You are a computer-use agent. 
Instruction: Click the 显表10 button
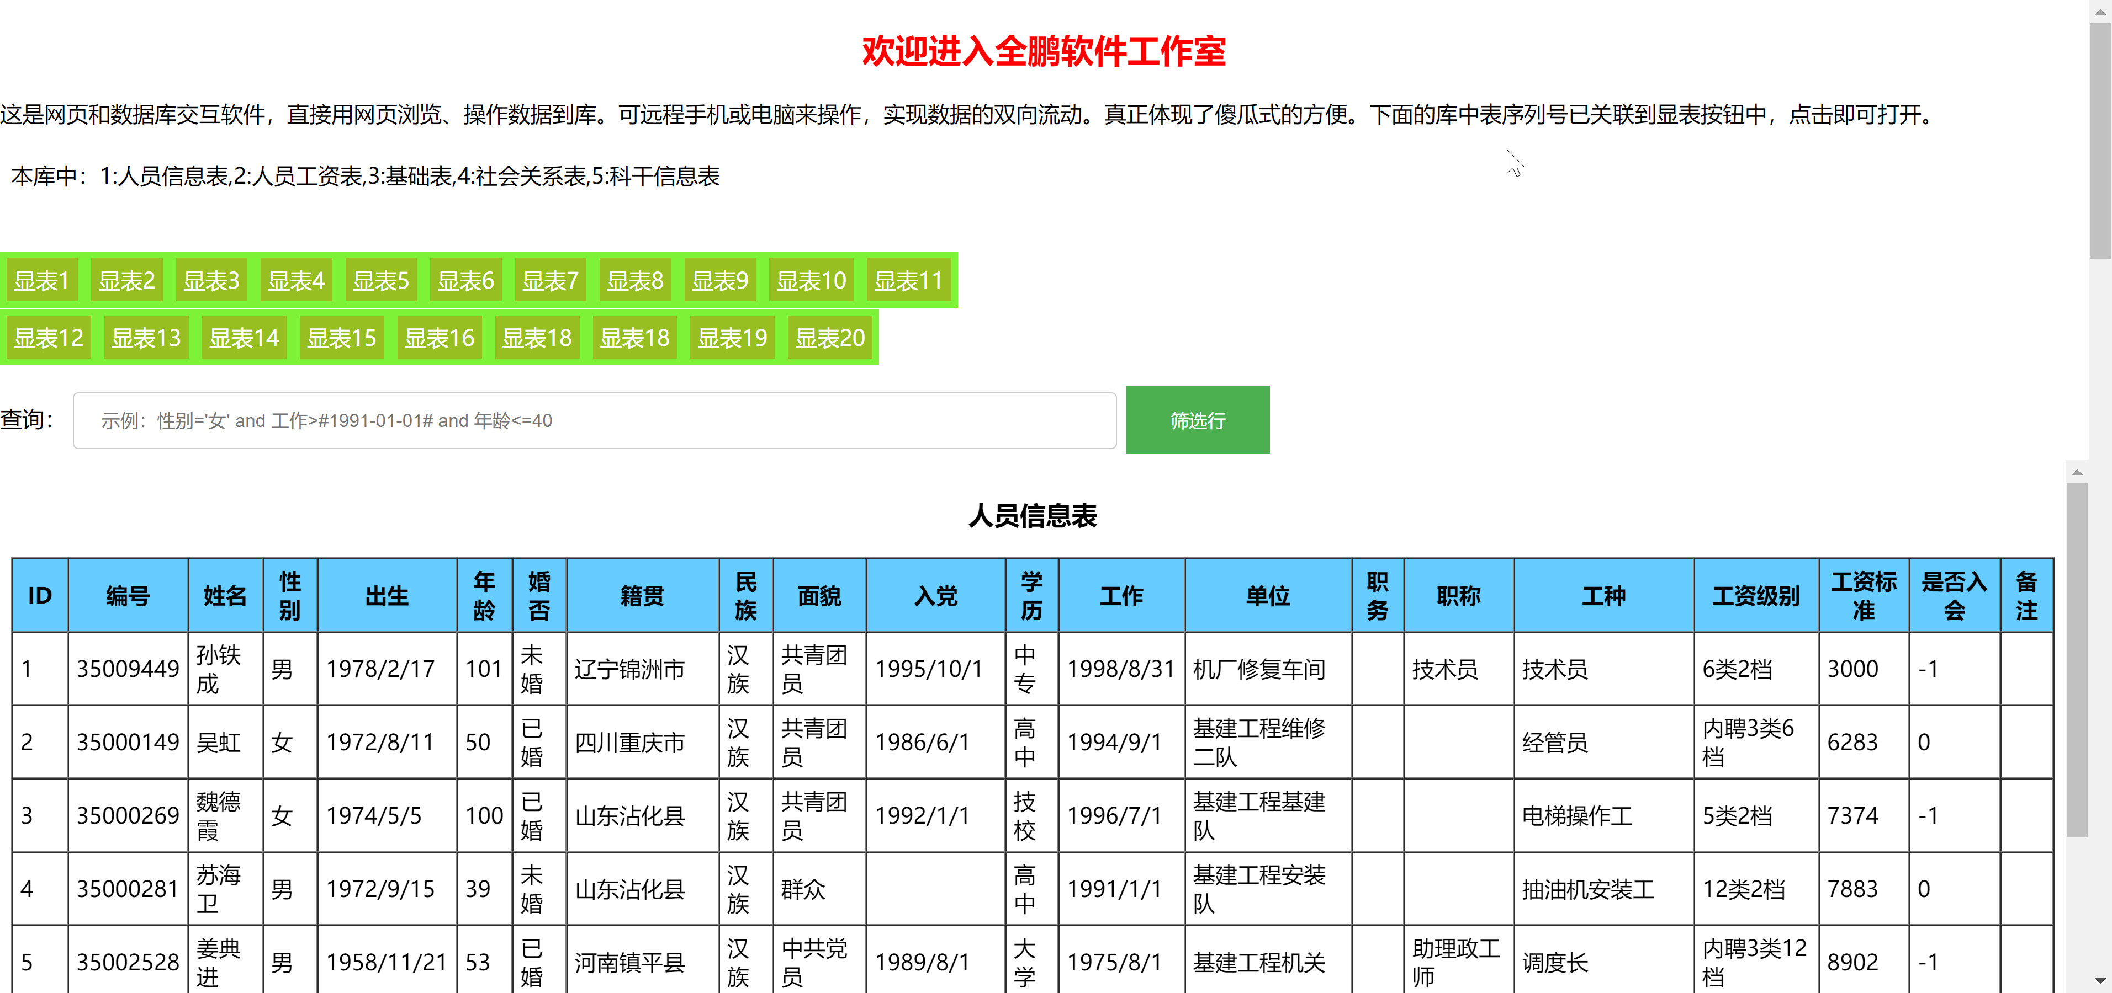coord(811,280)
